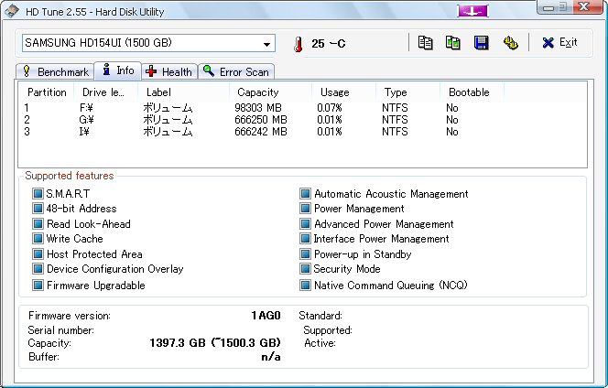Click the Capacity column header
This screenshot has width=608, height=388.
click(x=257, y=92)
